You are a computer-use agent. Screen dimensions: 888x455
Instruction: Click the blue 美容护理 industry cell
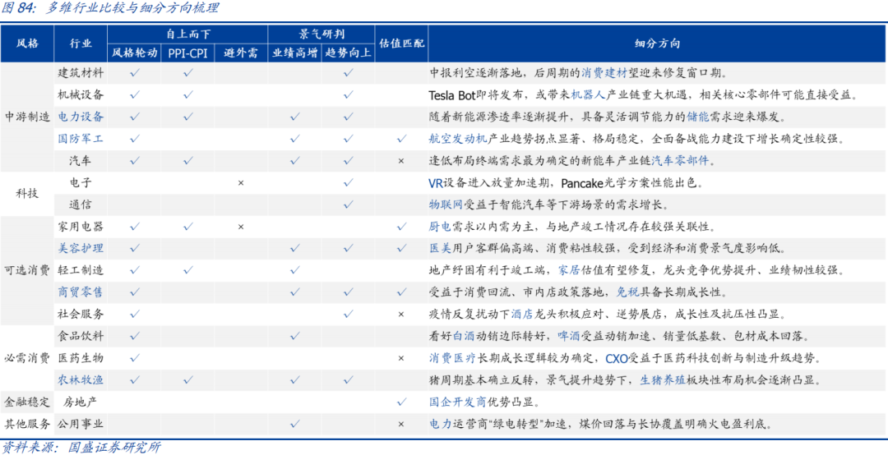(81, 248)
